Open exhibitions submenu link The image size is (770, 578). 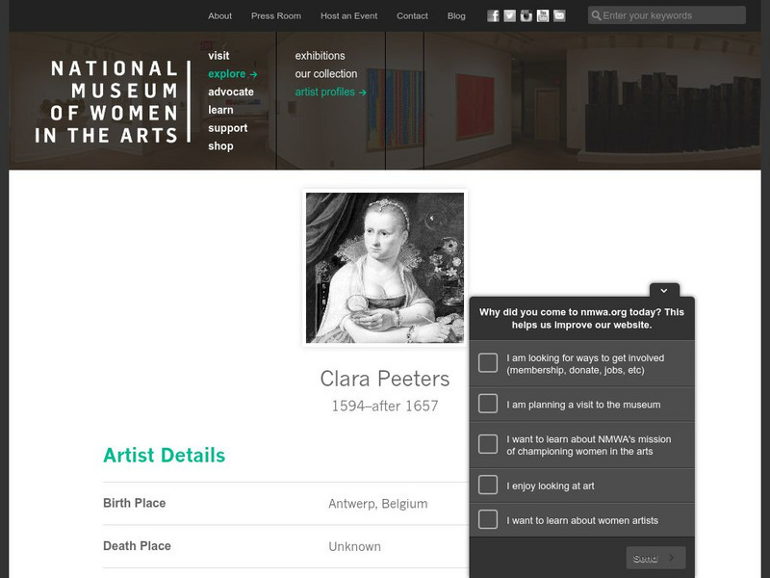click(x=320, y=56)
